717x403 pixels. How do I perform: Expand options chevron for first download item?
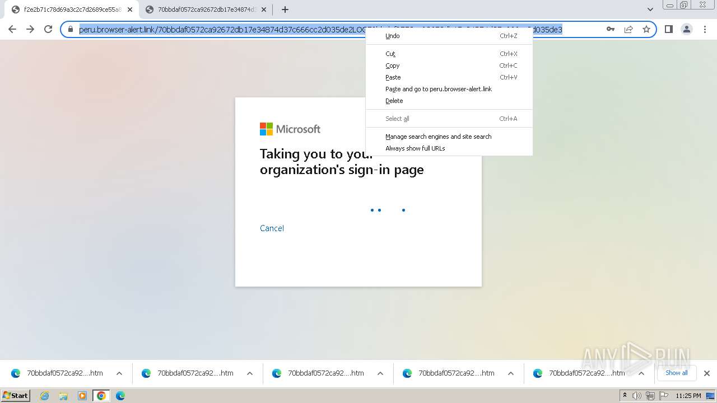[x=119, y=373]
